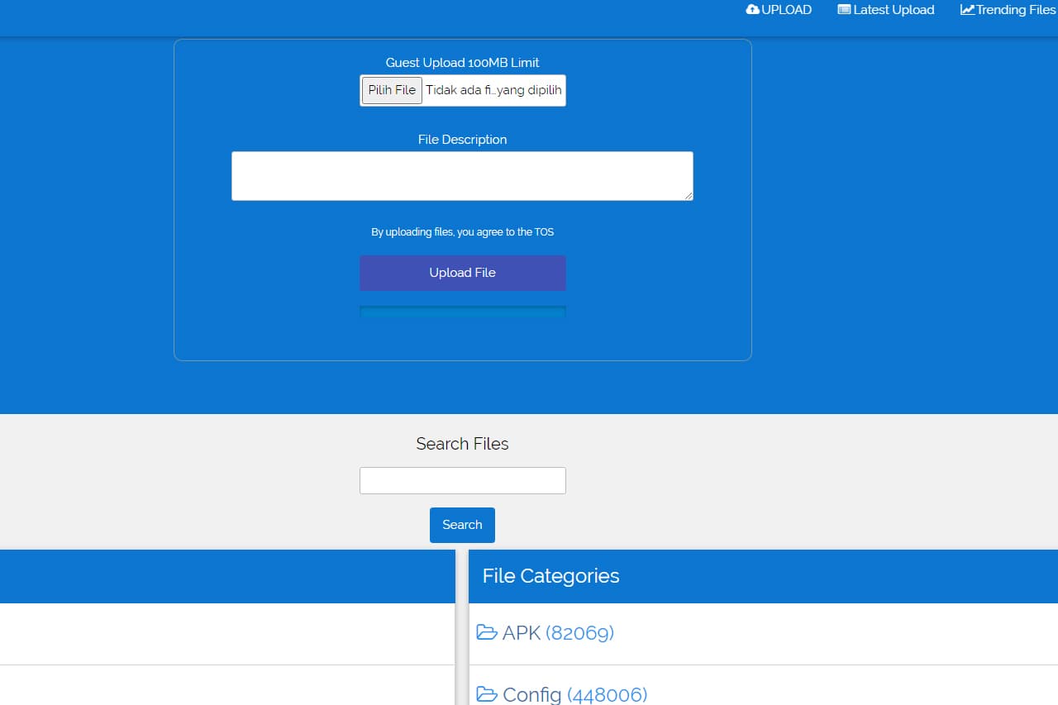Image resolution: width=1058 pixels, height=705 pixels.
Task: Click the upload progress bar
Action: 463,312
